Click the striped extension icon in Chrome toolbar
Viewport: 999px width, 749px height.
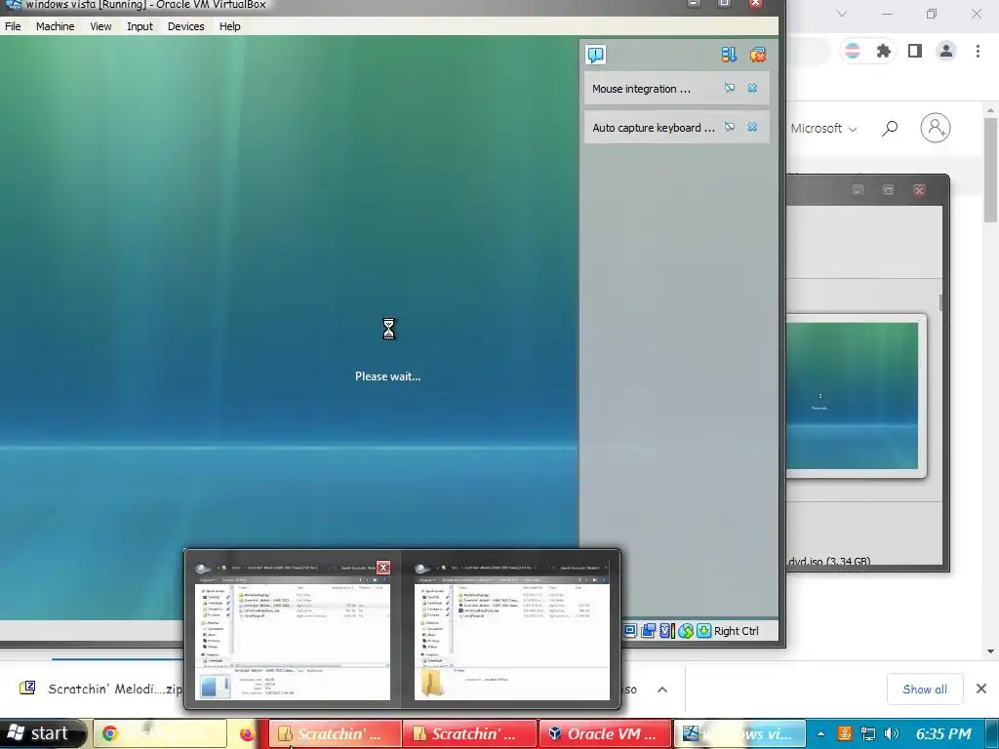click(852, 51)
